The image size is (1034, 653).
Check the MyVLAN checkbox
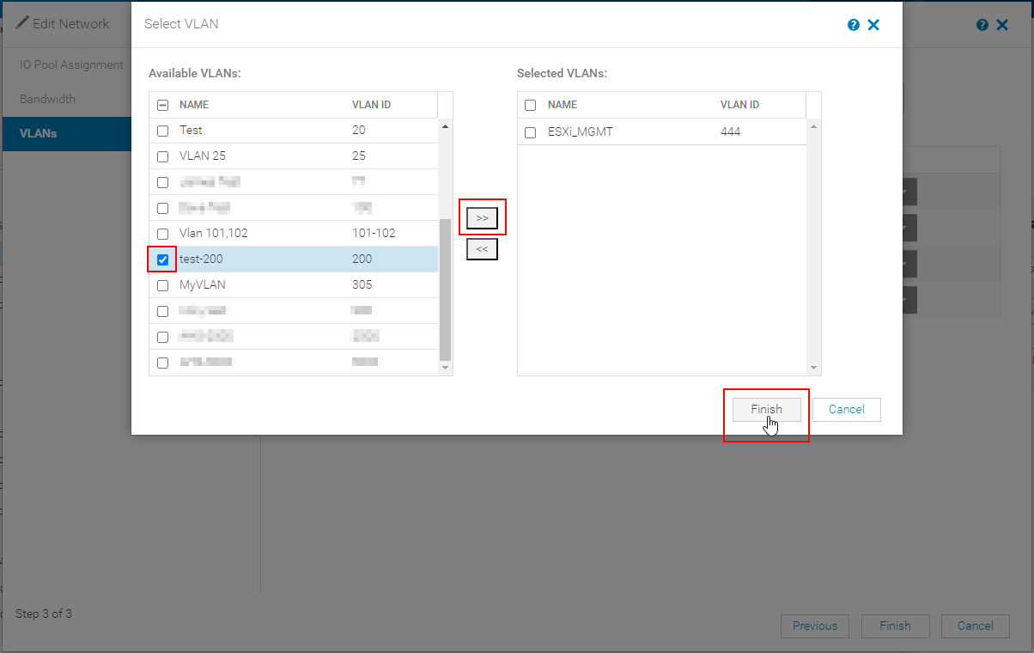click(x=162, y=284)
